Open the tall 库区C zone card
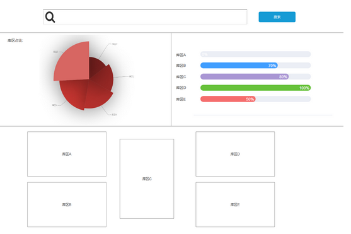 147,178
